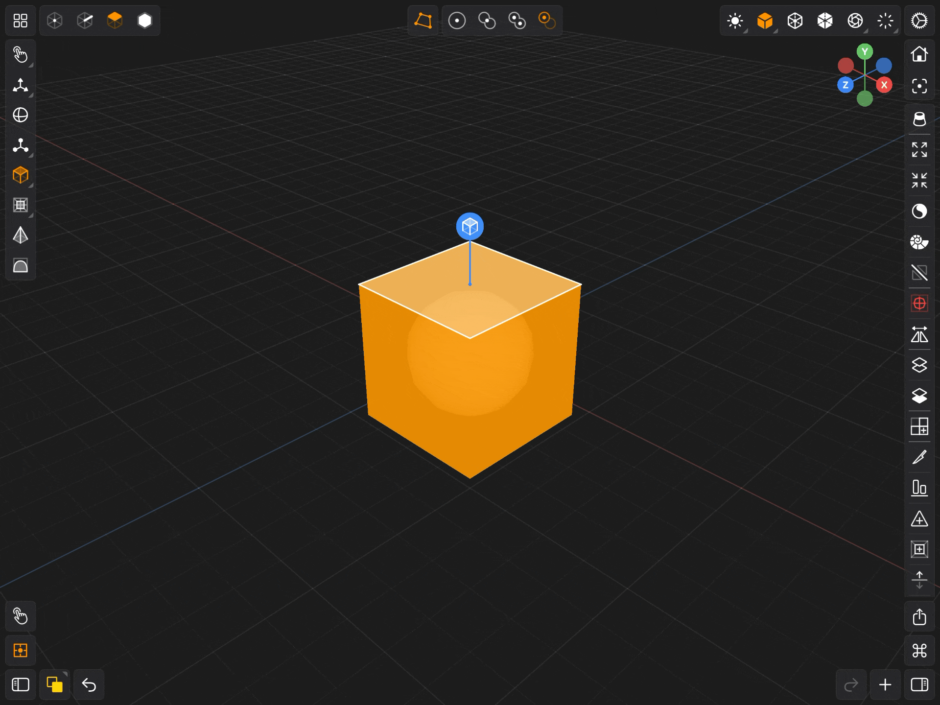Toggle the left sidebar panel

pyautogui.click(x=20, y=684)
